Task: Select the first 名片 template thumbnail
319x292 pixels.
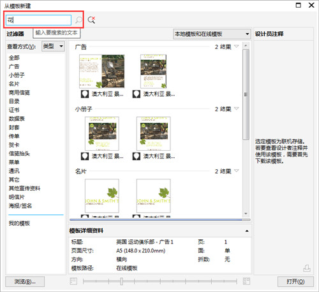Action: [x=102, y=196]
